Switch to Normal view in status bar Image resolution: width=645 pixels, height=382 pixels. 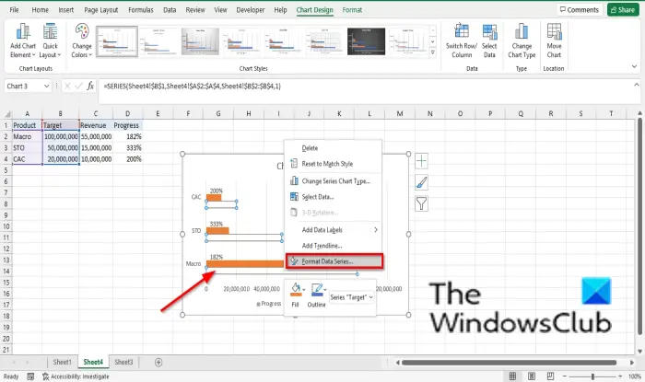pos(512,376)
